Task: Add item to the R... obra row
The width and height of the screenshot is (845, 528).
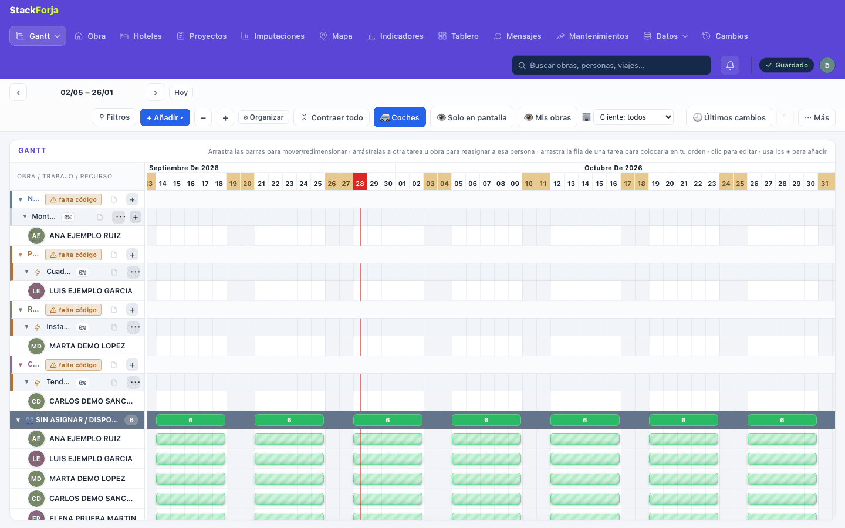Action: pyautogui.click(x=133, y=310)
